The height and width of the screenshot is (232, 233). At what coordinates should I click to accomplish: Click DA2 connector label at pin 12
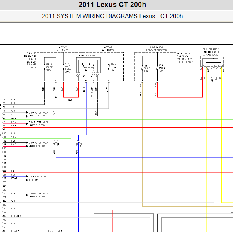click(x=81, y=145)
